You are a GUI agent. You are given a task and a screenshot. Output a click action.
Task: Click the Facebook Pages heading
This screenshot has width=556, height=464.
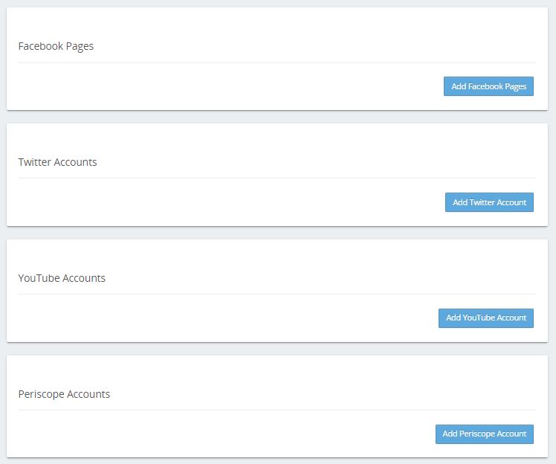tap(56, 46)
